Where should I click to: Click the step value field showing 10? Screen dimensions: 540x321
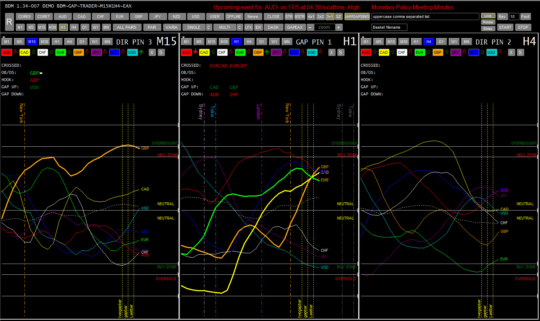514,16
